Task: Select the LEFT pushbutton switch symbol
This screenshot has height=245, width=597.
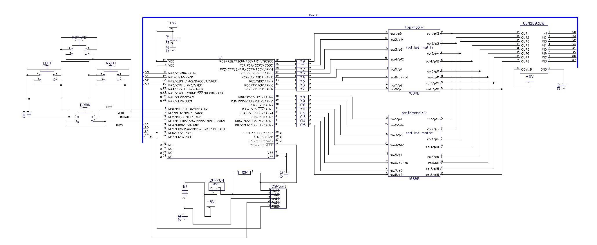Action: coord(47,73)
